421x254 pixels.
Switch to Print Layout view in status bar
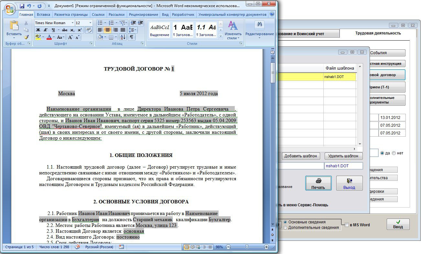[187, 247]
